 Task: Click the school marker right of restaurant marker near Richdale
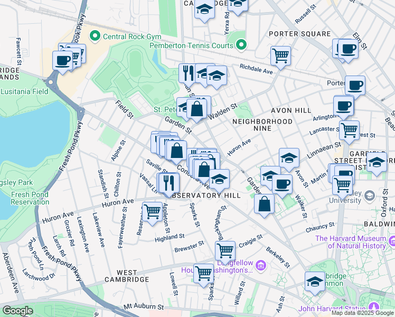217,77
